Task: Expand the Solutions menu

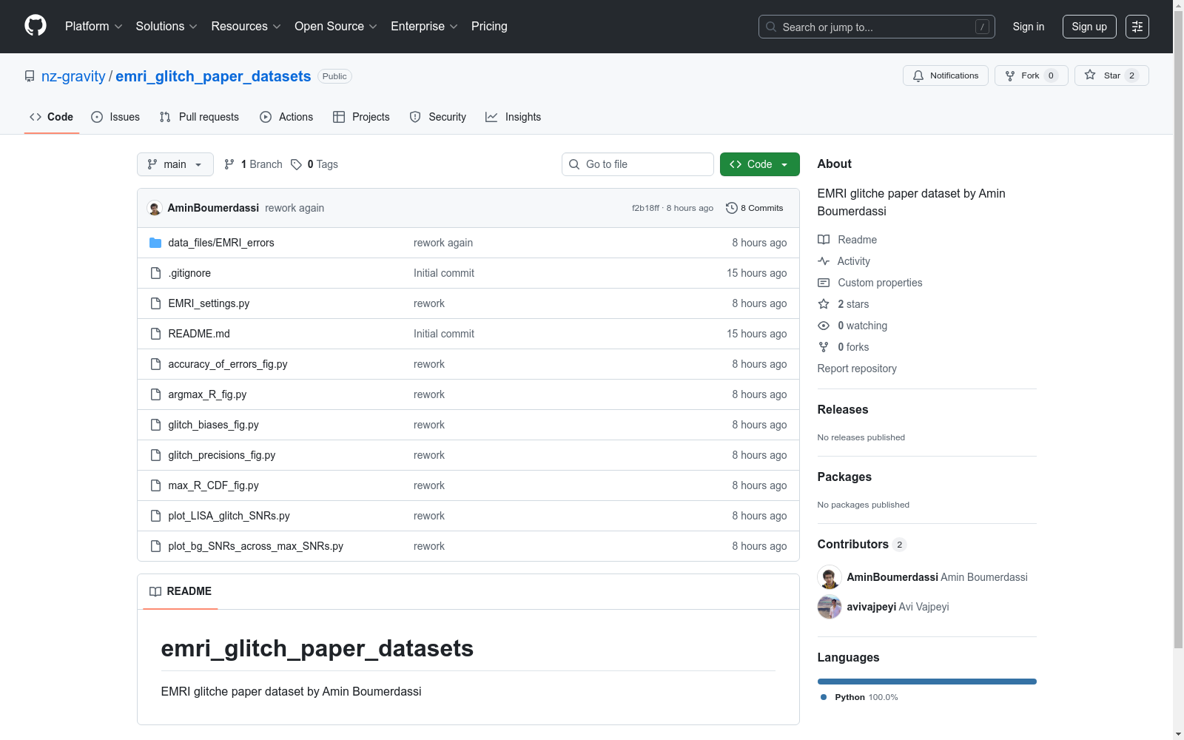Action: pyautogui.click(x=166, y=27)
